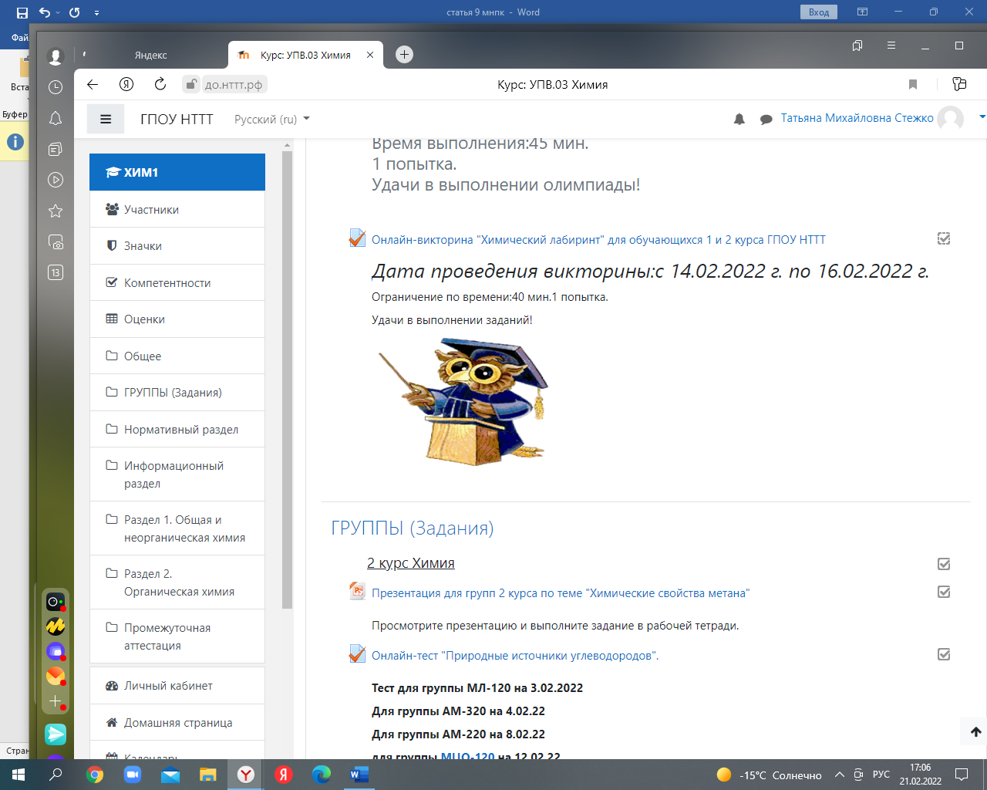Open the Химический лабиринт online quiz link
Screen dimensions: 987x790
tap(598, 240)
